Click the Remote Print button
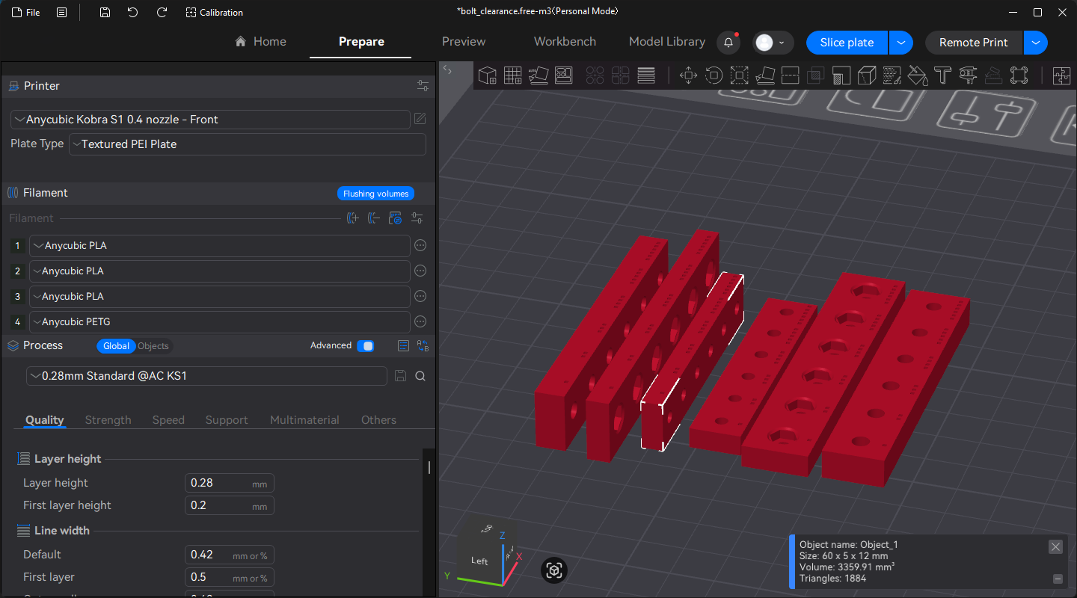1077x598 pixels. [x=974, y=43]
